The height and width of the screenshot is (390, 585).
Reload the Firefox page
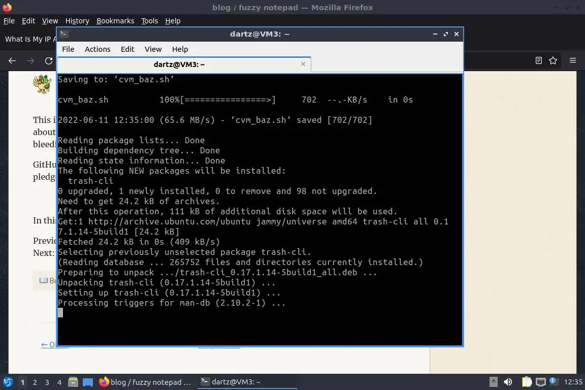tap(49, 60)
